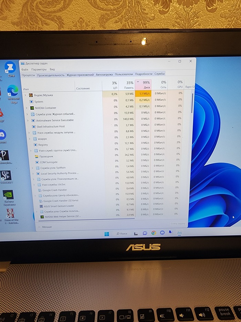The image size is (241, 322).
Task: Click the Antimalware Service Executable icon
Action: [33, 120]
